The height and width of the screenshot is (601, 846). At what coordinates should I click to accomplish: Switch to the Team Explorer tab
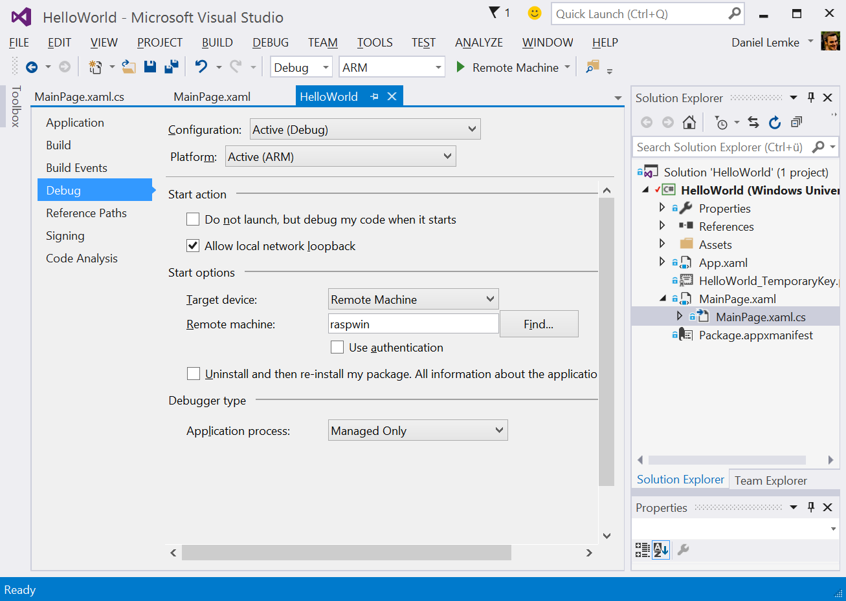[770, 480]
